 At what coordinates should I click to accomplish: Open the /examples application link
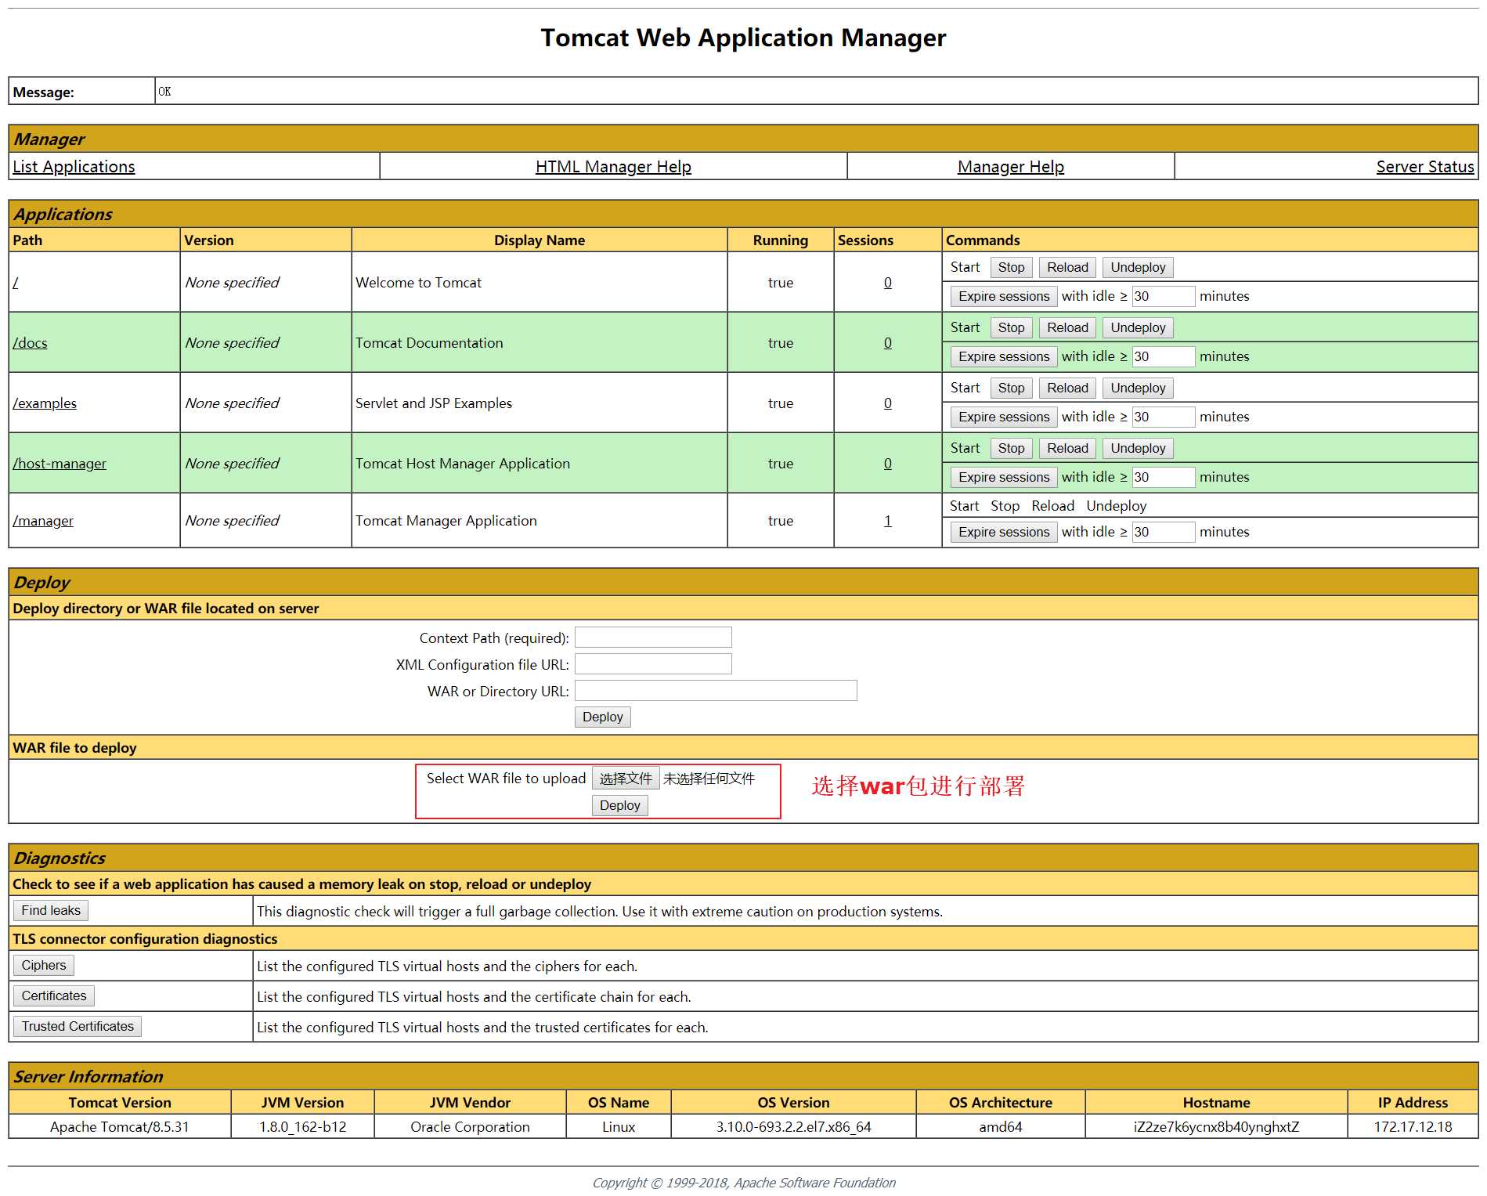[x=45, y=403]
